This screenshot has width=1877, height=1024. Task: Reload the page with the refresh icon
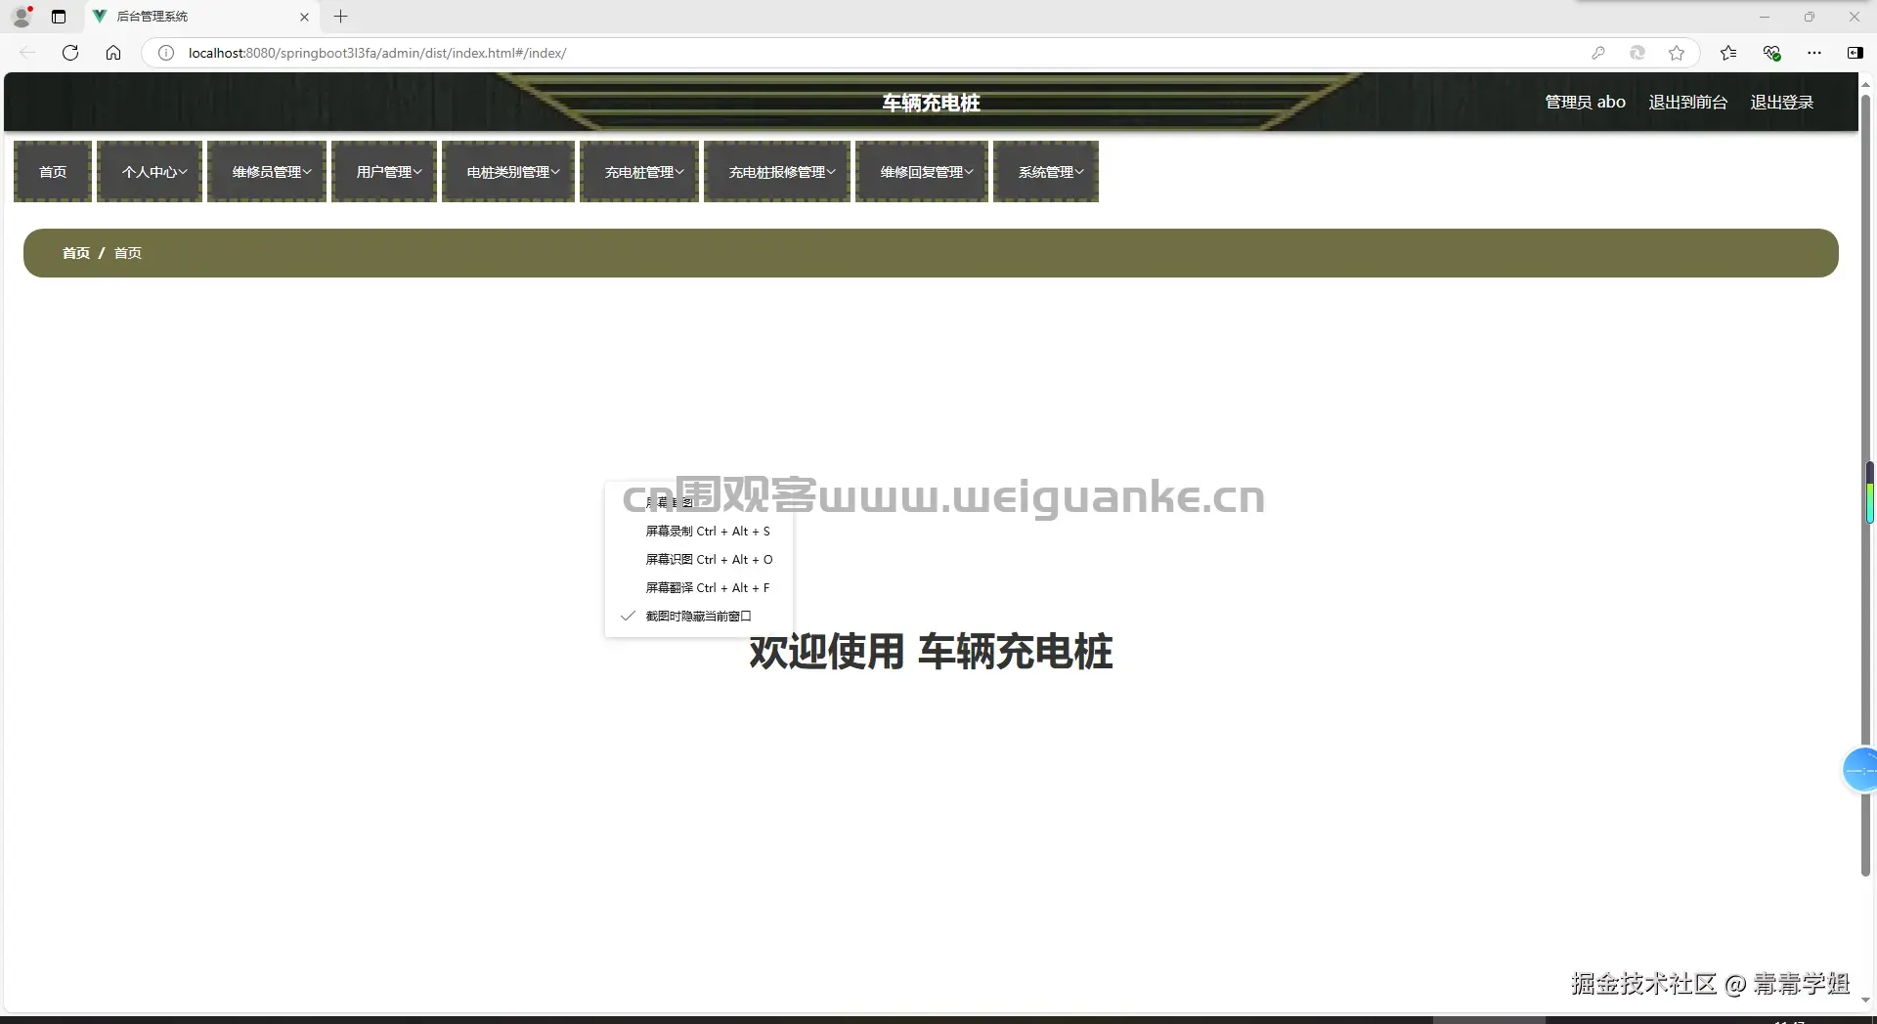[x=70, y=53]
